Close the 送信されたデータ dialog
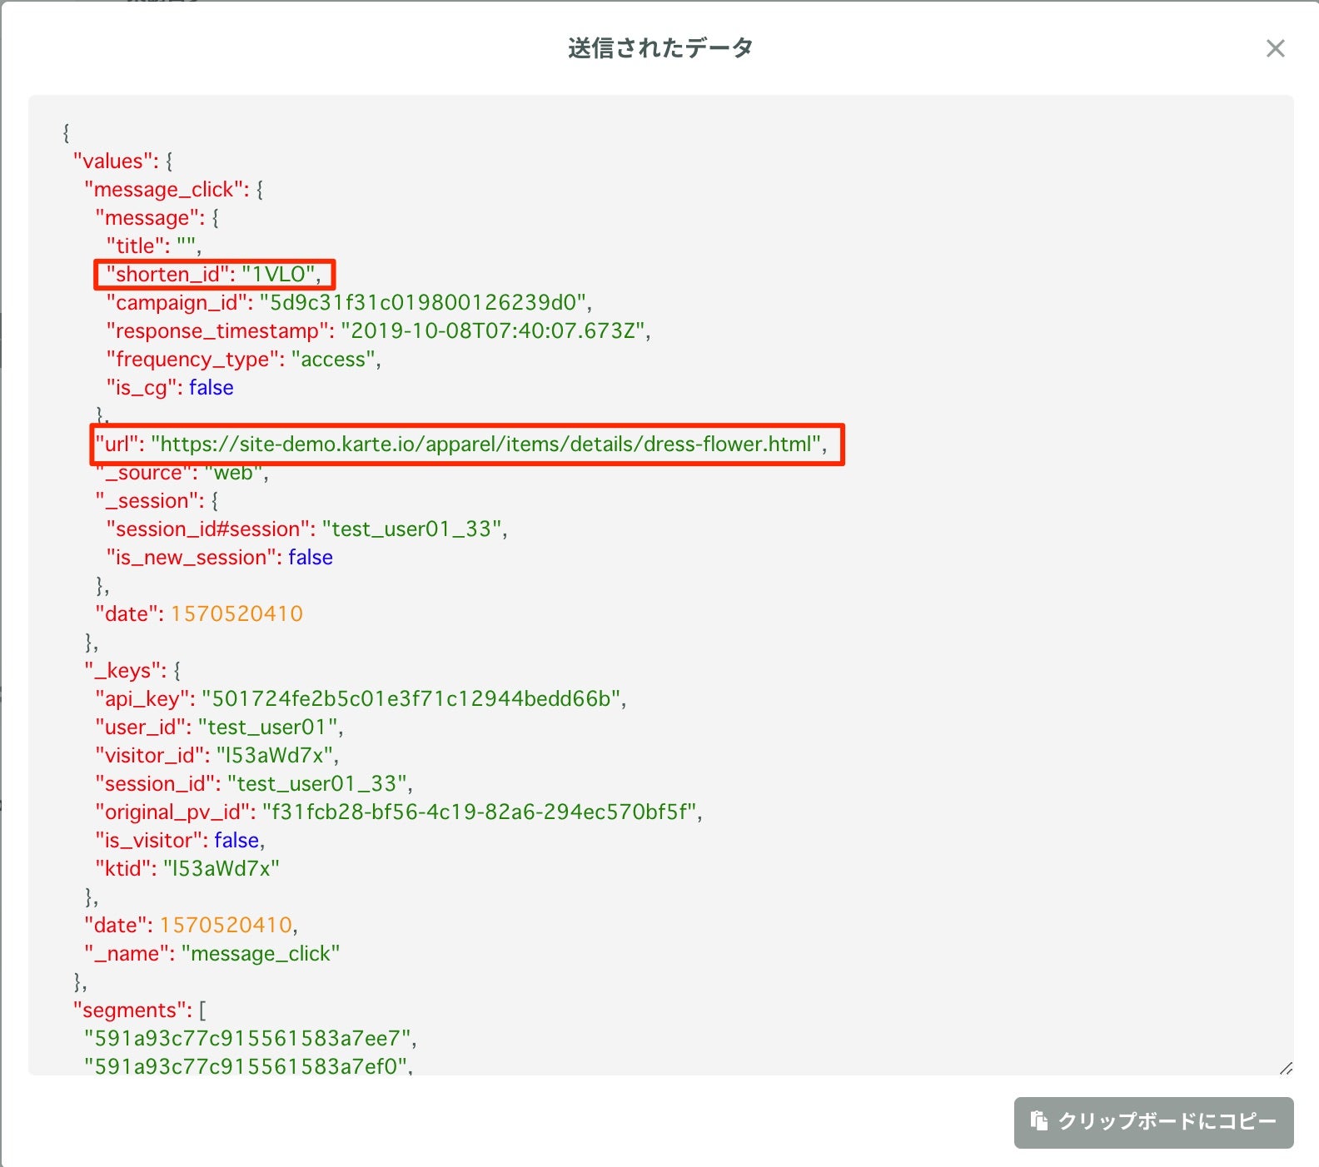 click(1275, 48)
